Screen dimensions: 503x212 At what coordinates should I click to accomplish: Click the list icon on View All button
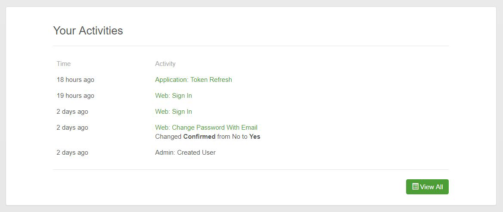tap(415, 187)
